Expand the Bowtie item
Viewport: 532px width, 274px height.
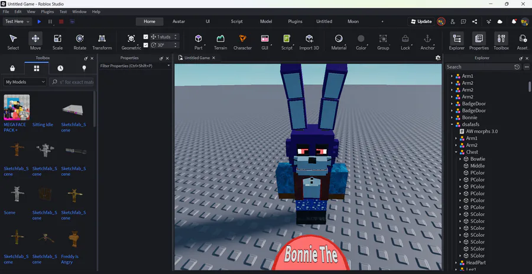[460, 159]
